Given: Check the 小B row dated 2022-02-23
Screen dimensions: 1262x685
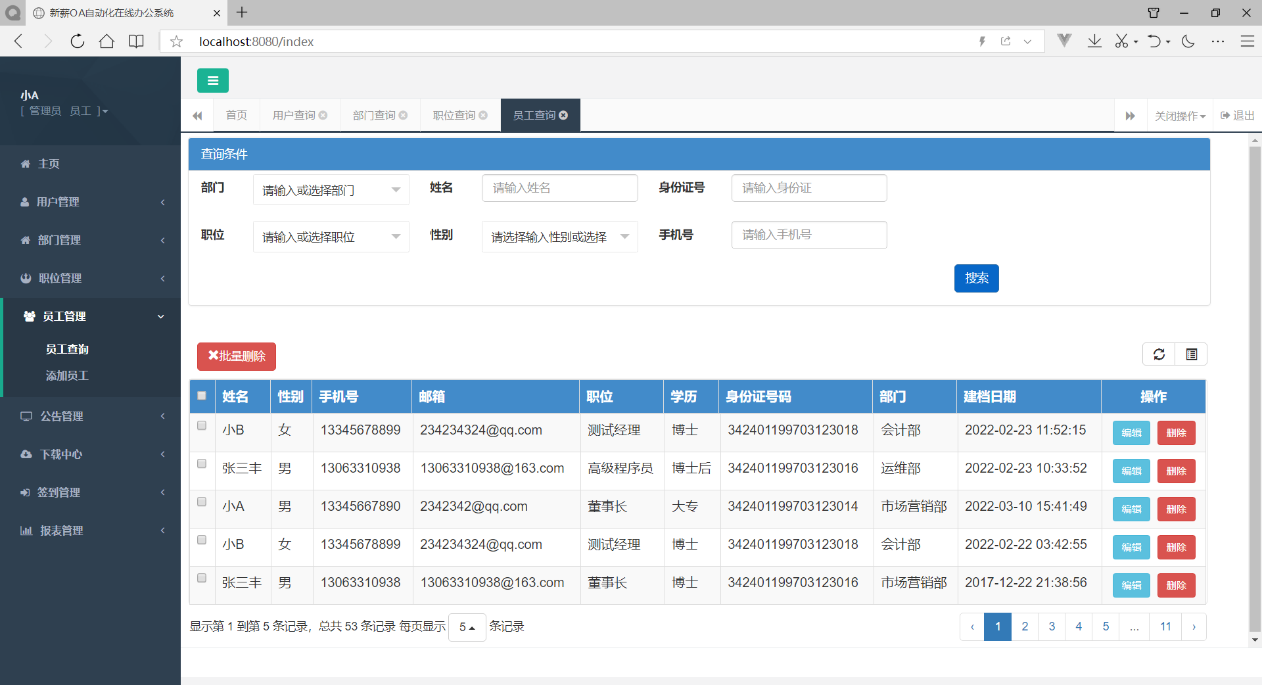Looking at the screenshot, I should tap(202, 425).
